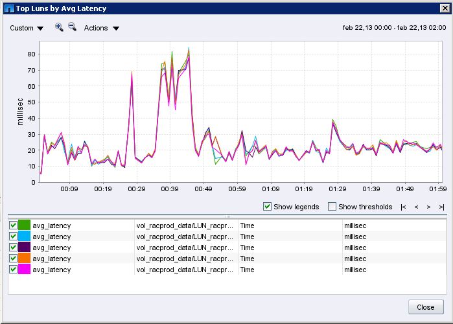Click the splitter handle between chart and legend
Viewport: 453px width, 324px height.
pyautogui.click(x=227, y=216)
